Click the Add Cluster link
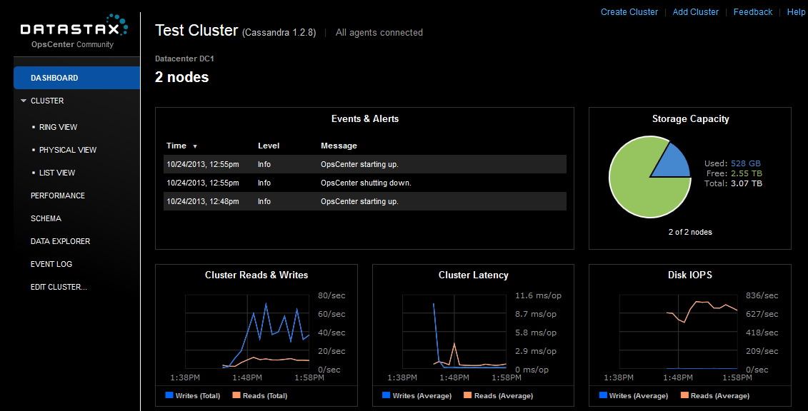The image size is (808, 411). (695, 12)
